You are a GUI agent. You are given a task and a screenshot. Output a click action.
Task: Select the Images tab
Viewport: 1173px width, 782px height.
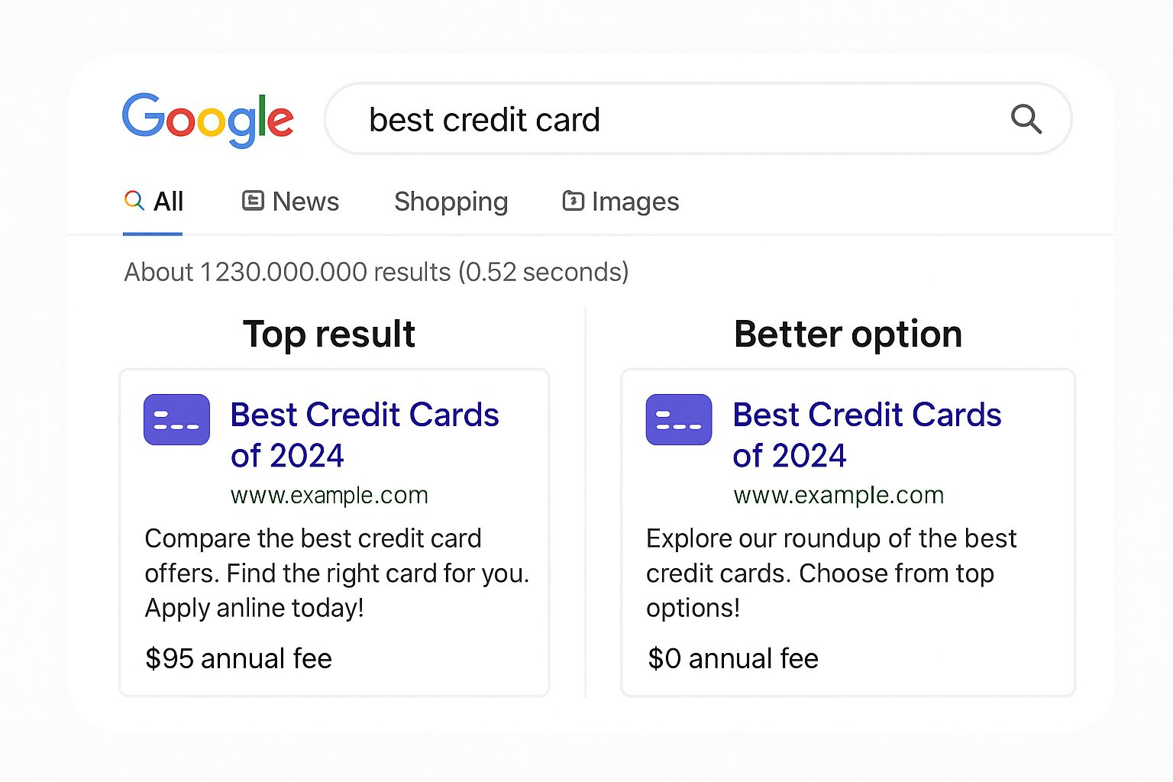pos(635,202)
